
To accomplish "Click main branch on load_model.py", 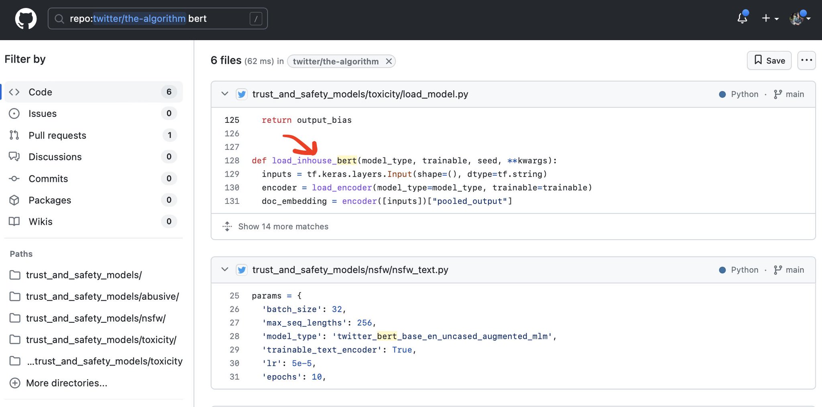I will (789, 94).
